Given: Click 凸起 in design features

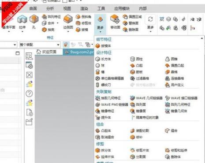Looking at the screenshot, I should pos(137,66).
